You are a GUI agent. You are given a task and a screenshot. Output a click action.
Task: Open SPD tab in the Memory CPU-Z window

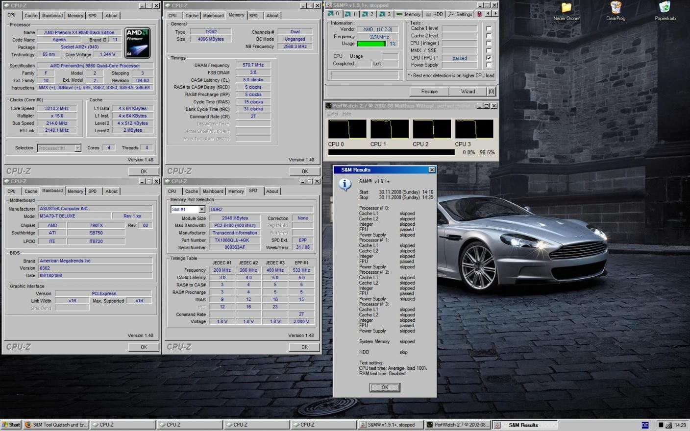[253, 16]
